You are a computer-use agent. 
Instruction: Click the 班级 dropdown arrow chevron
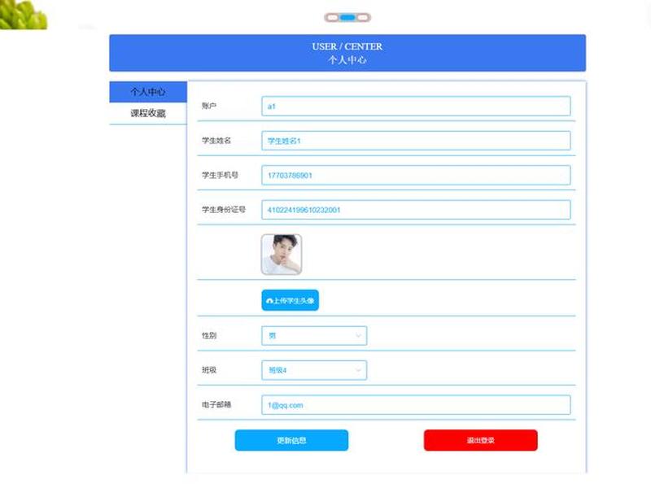pyautogui.click(x=358, y=370)
